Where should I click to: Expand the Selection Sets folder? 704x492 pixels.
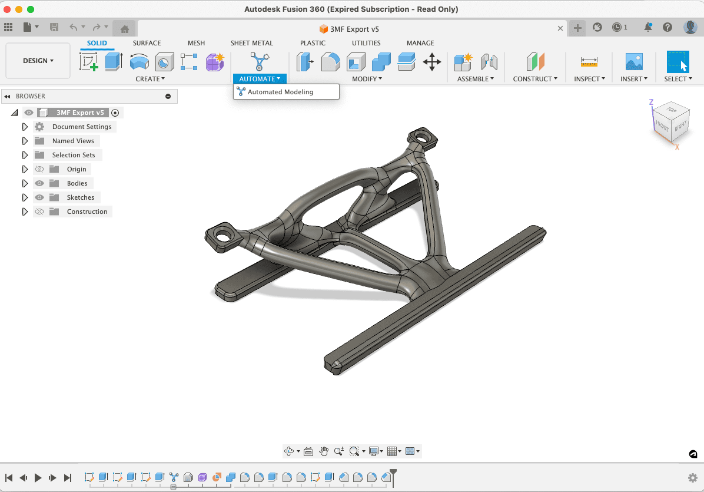[25, 155]
